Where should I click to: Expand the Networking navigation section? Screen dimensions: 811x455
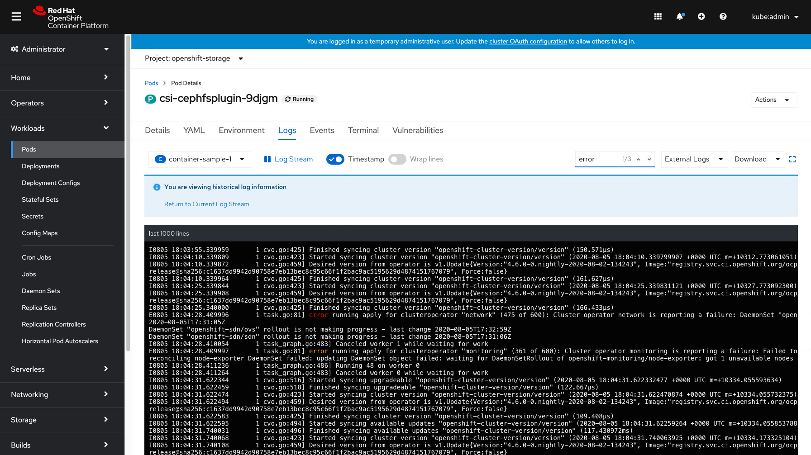click(62, 395)
